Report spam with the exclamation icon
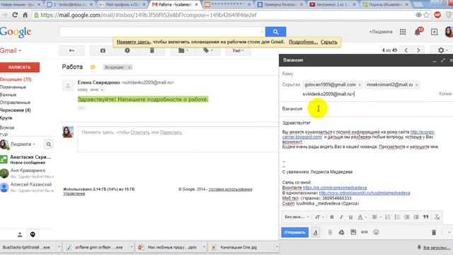 pyautogui.click(x=127, y=50)
